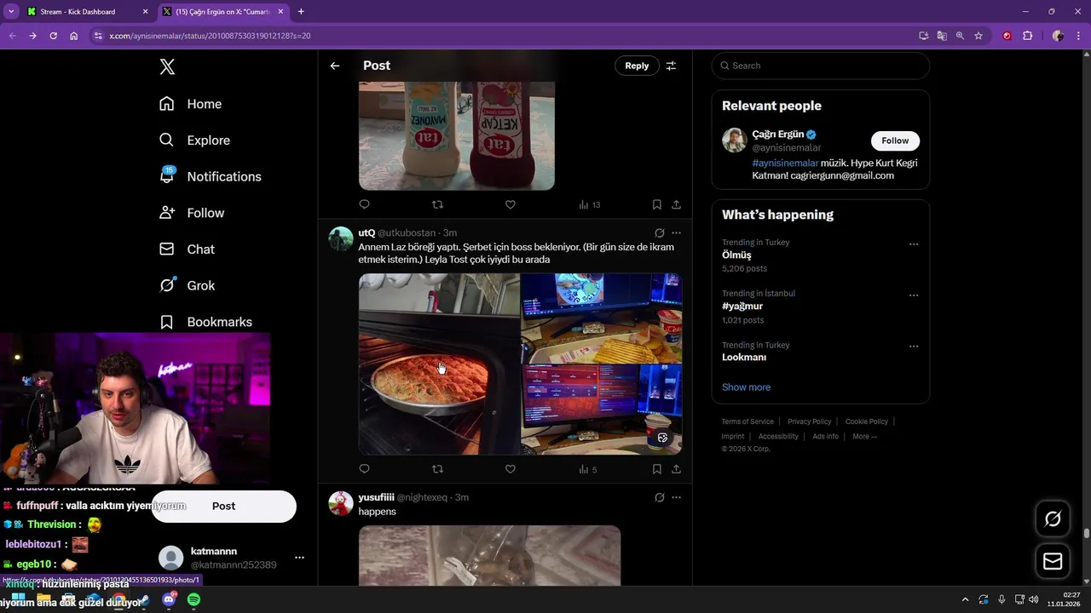Repost utQ's Laz böreği post
This screenshot has height=613, width=1091.
pos(437,469)
